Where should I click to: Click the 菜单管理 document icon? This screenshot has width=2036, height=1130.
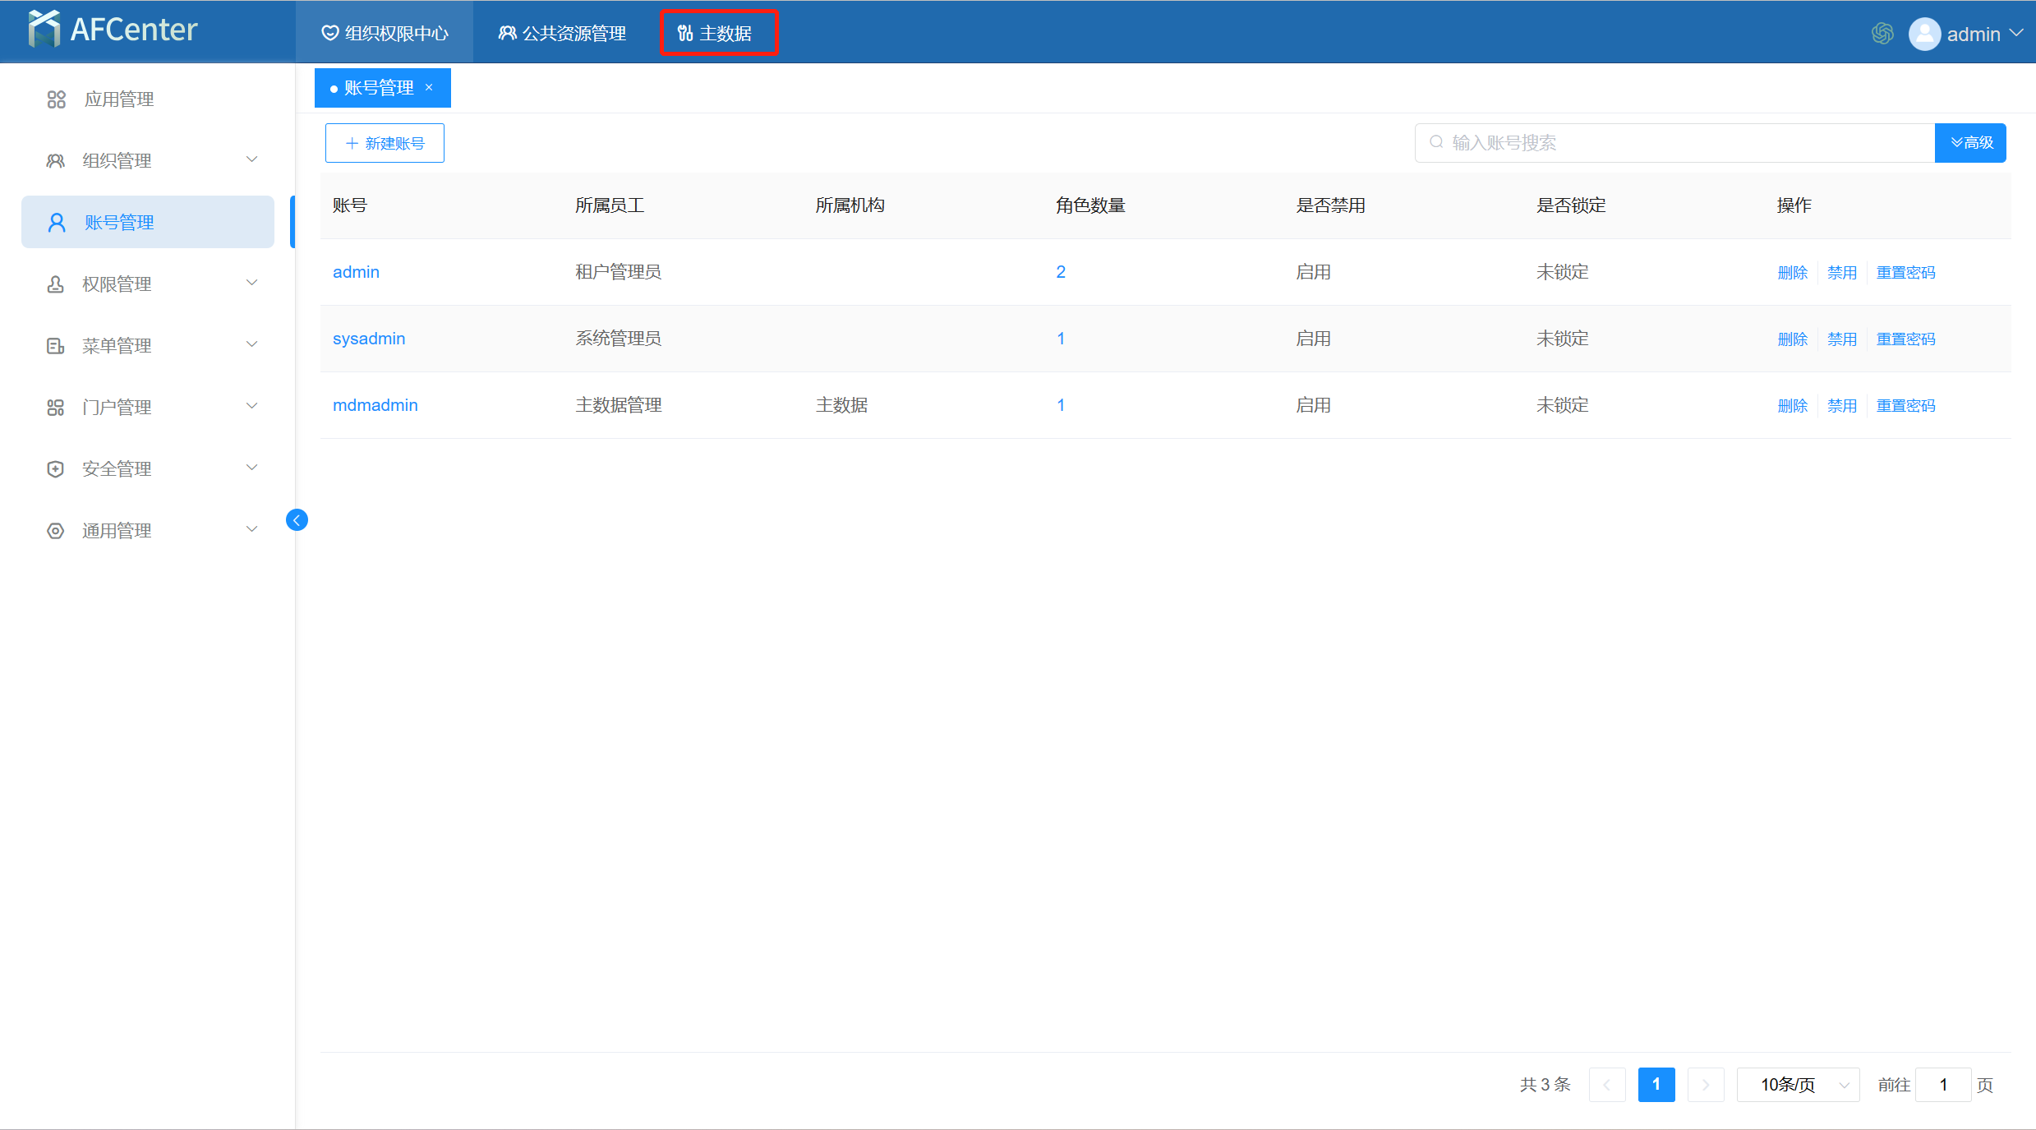[55, 346]
